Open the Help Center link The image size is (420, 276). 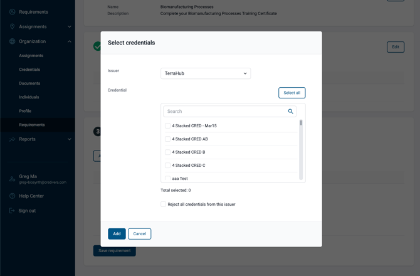(x=31, y=196)
